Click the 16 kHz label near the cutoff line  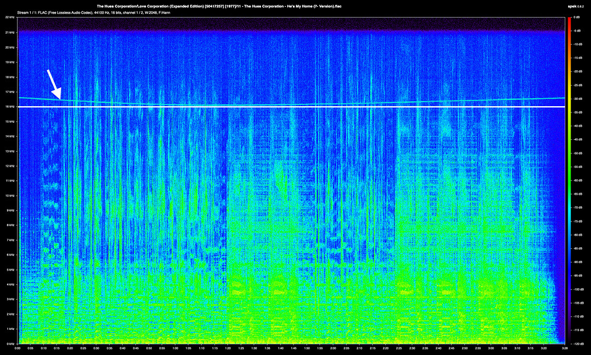pos(9,106)
